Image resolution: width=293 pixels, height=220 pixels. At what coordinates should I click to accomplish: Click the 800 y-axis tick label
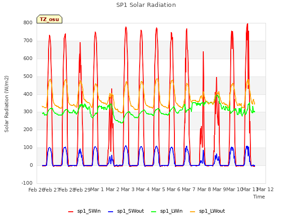pyautogui.click(x=28, y=23)
